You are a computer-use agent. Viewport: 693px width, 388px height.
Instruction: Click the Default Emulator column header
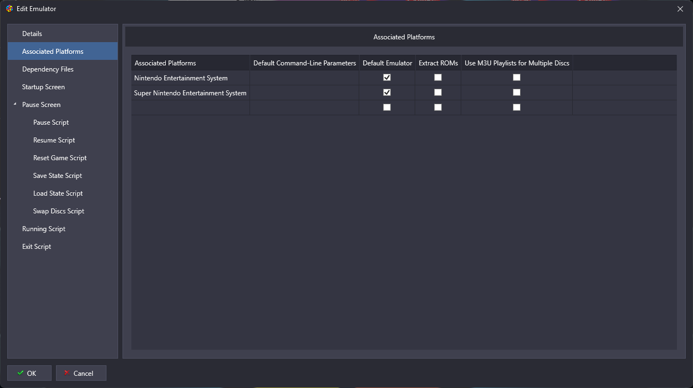pyautogui.click(x=387, y=63)
